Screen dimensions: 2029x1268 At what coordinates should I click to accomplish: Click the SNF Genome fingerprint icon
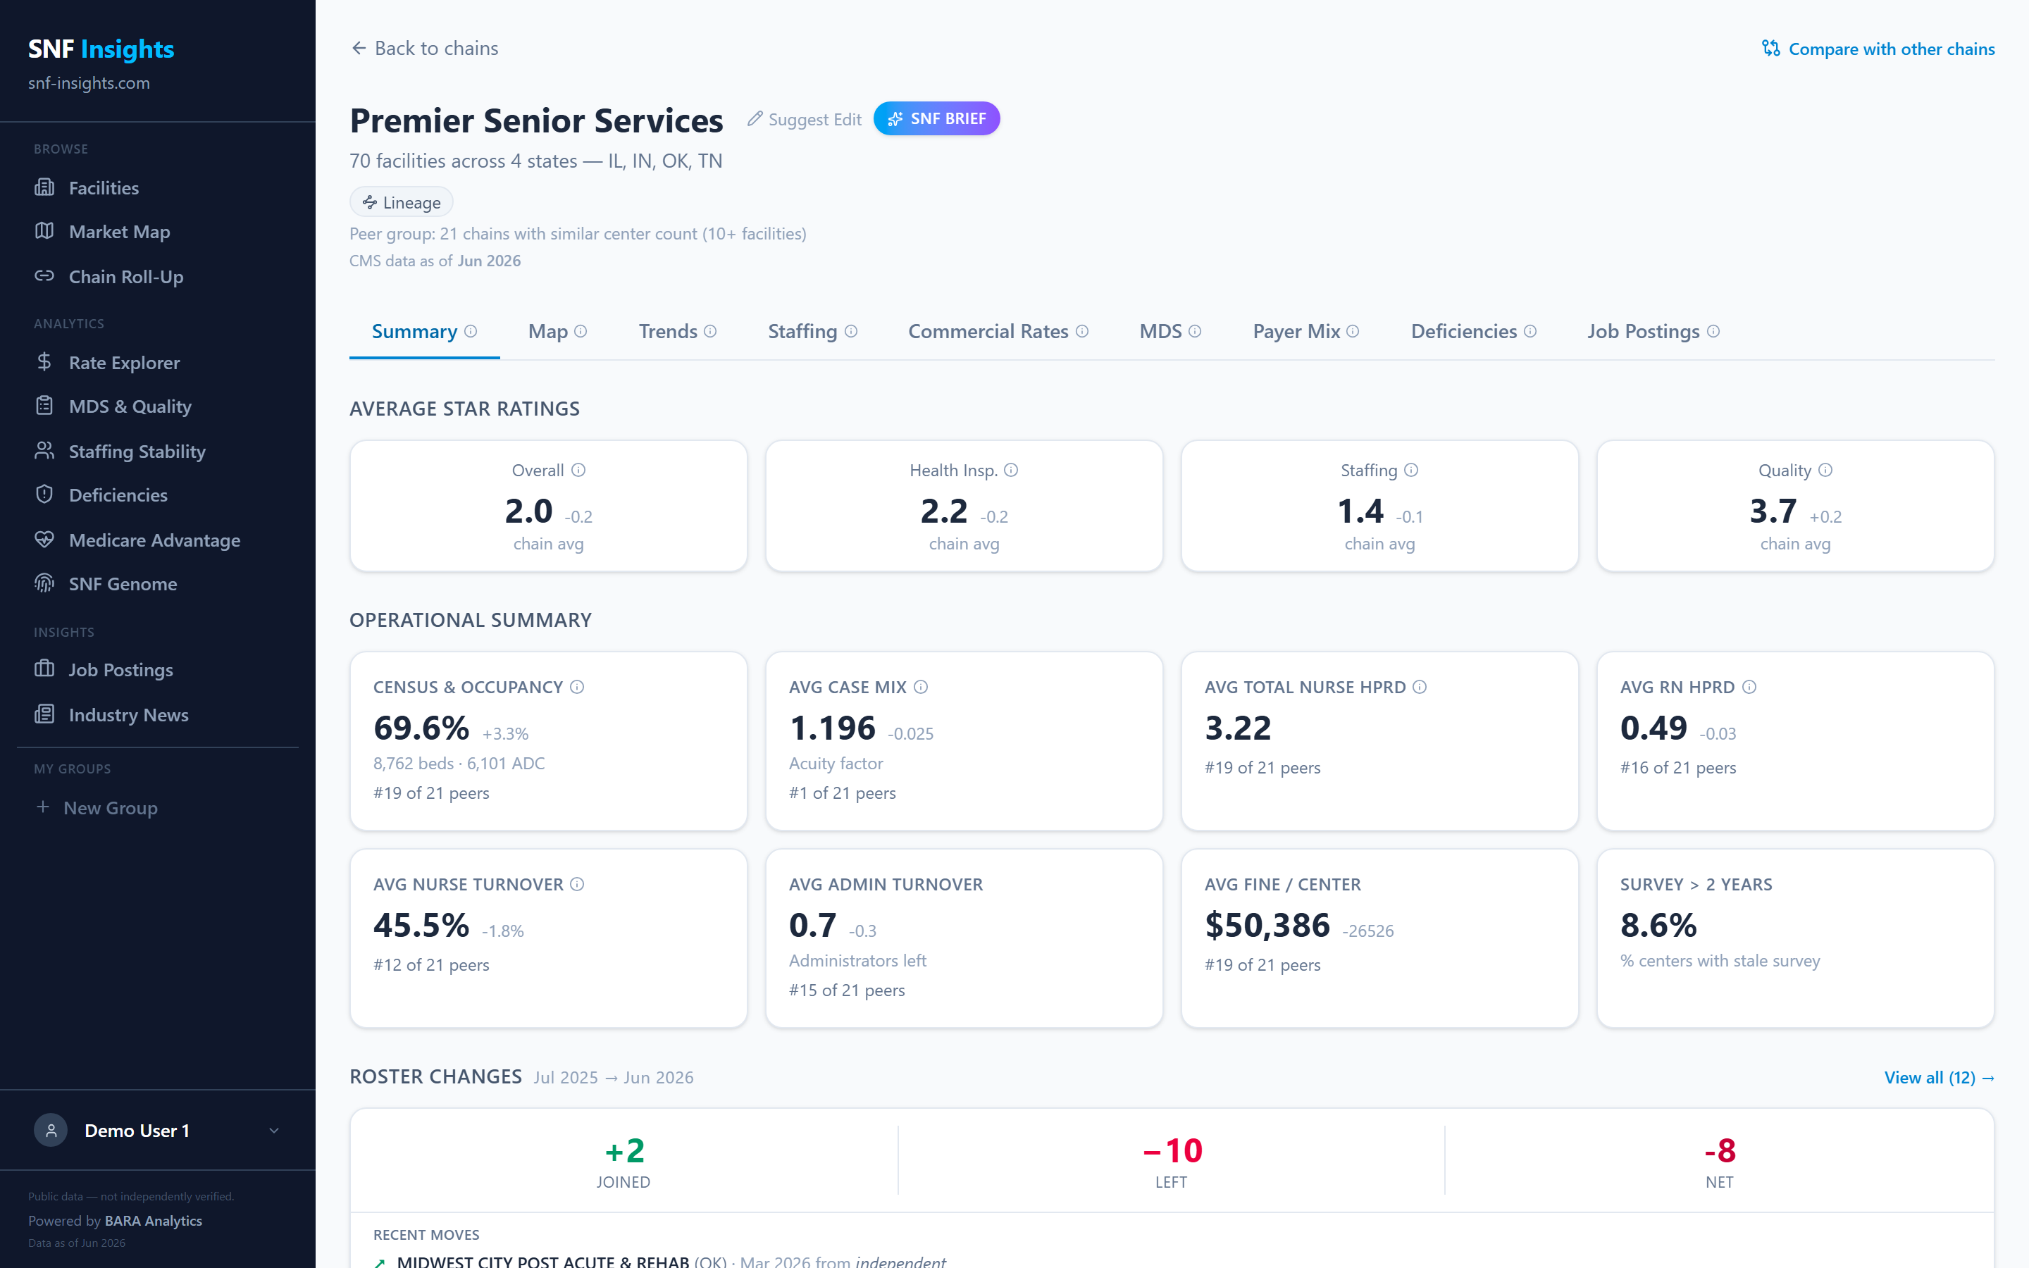(44, 583)
